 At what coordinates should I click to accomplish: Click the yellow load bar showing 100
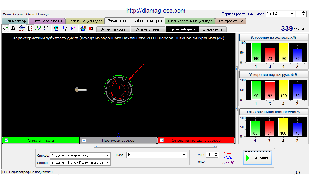point(284,90)
